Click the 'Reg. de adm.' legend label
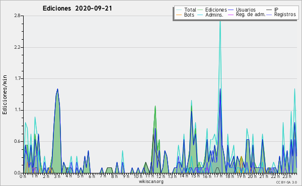 pos(251,15)
